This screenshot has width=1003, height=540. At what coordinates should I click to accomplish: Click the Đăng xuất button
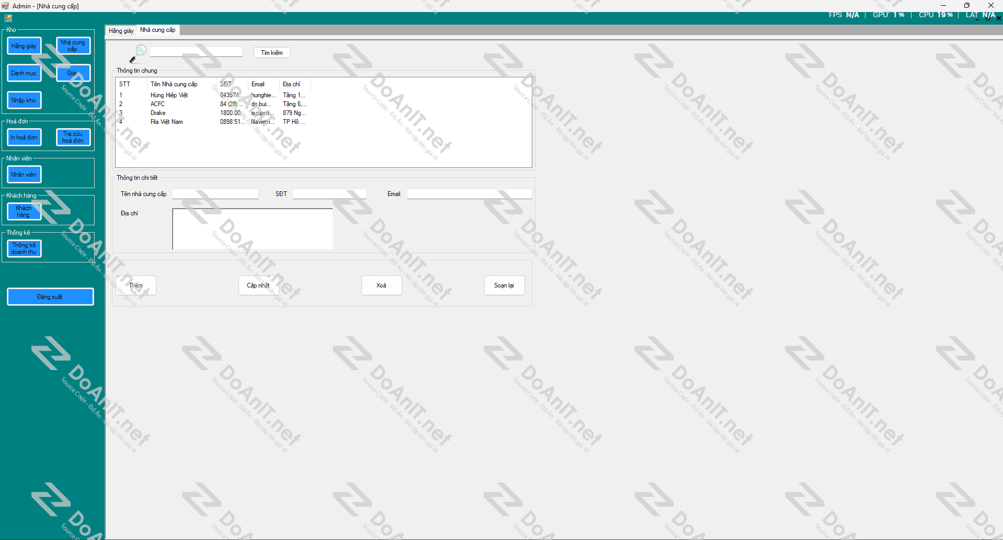(x=50, y=297)
